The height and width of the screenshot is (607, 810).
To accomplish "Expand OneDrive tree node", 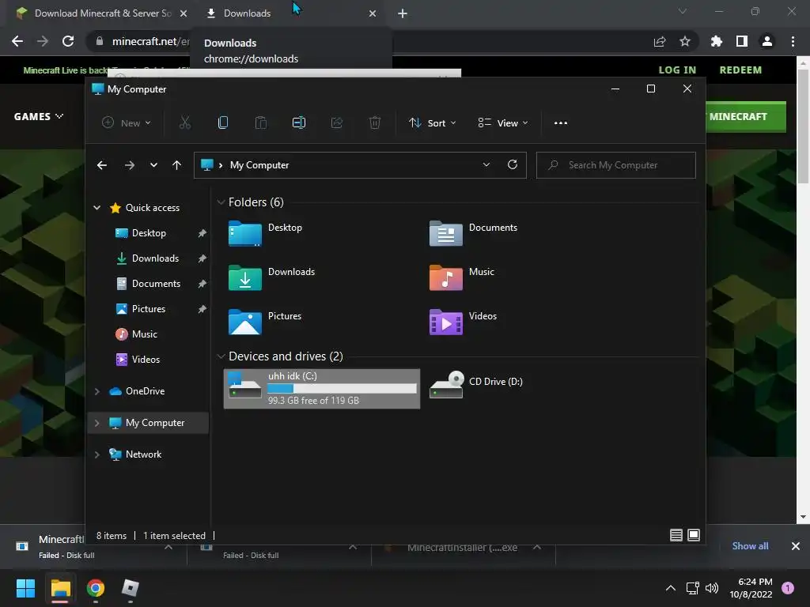I will point(97,391).
